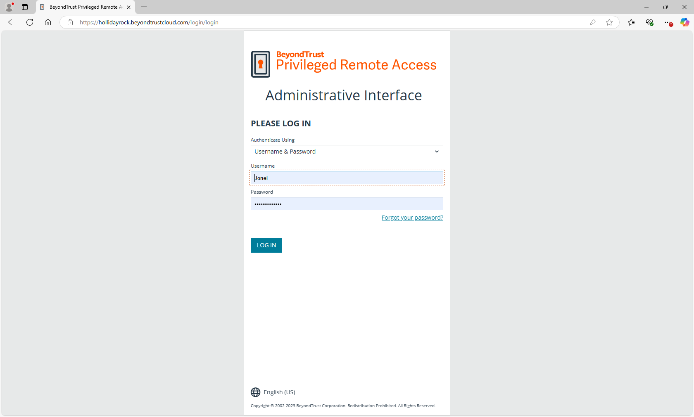Image resolution: width=694 pixels, height=417 pixels.
Task: Click the Privileged Remote Access title
Action: 356,65
